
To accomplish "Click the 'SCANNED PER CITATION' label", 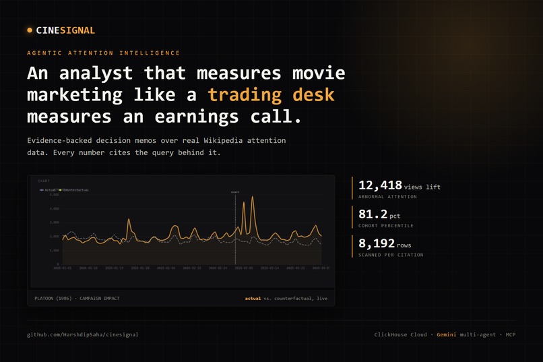I will click(391, 255).
